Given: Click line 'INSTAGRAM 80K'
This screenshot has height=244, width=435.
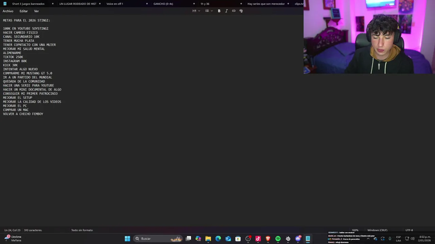Looking at the screenshot, I should pyautogui.click(x=15, y=61).
